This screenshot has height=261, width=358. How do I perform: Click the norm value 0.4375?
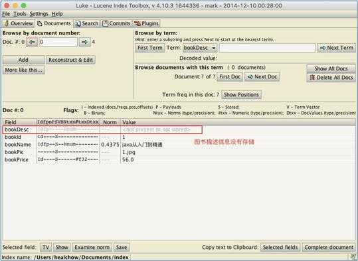(x=110, y=145)
